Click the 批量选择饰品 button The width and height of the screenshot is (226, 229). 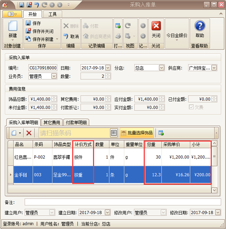(x=137, y=133)
